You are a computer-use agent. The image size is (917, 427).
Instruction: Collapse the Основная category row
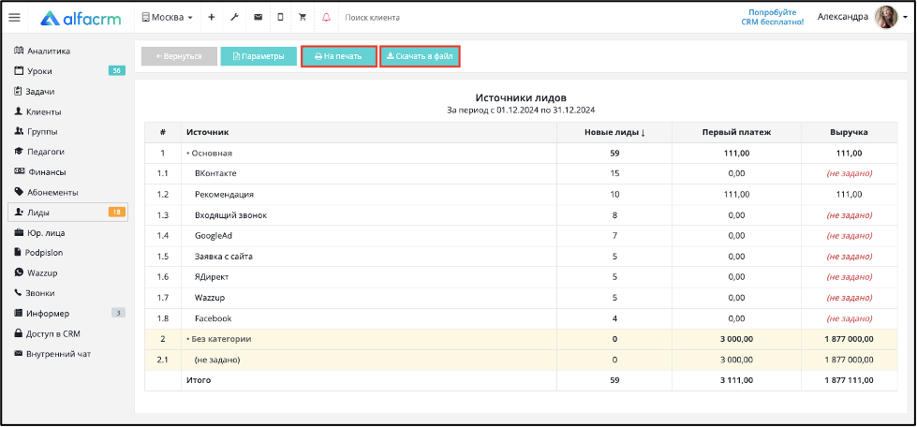coord(210,154)
